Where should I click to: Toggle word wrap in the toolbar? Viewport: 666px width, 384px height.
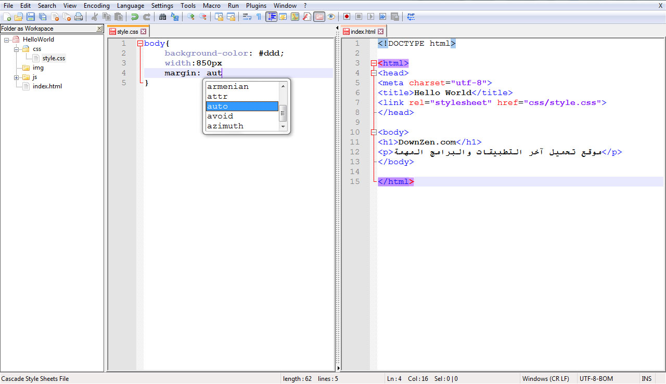[x=247, y=17]
